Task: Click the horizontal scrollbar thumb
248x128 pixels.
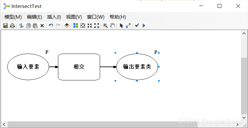Action: point(103,125)
